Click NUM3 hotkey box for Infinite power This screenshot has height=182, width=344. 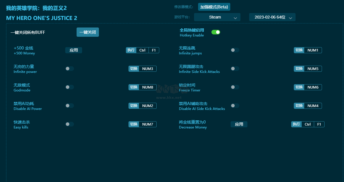[x=148, y=69]
